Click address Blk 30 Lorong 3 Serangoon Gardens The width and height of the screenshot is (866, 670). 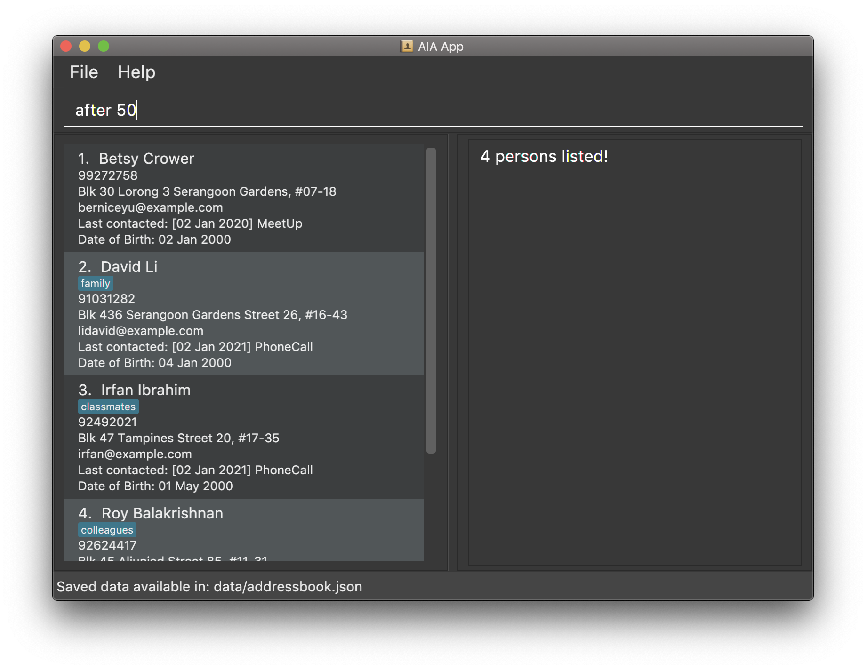[207, 191]
